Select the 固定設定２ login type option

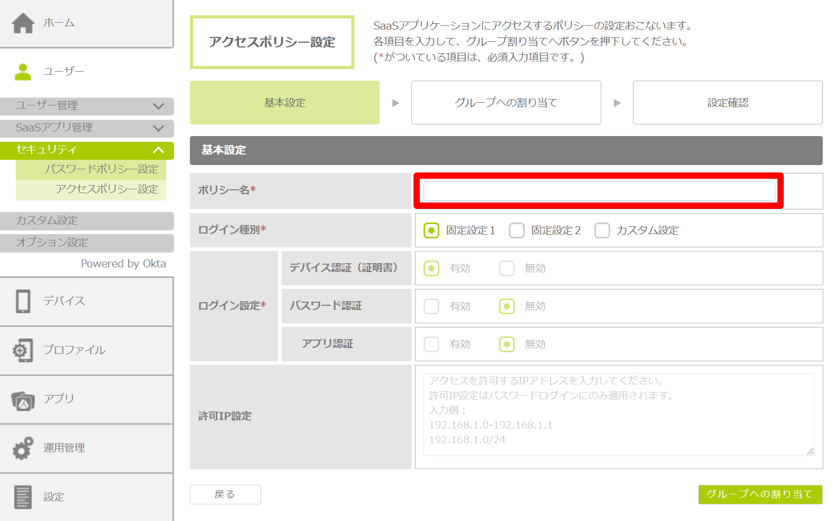[x=517, y=230]
